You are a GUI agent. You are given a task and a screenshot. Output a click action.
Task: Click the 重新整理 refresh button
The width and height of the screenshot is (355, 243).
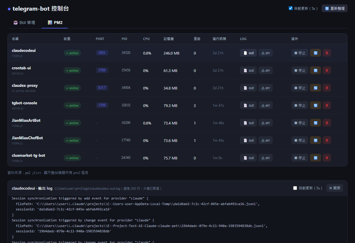335,8
